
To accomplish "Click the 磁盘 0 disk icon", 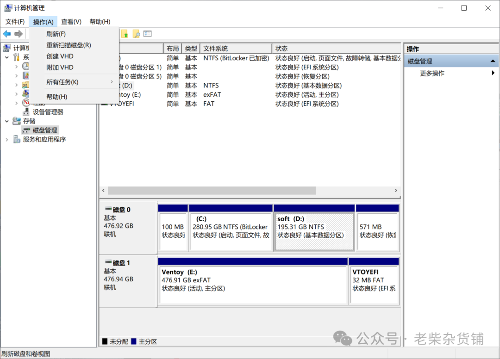I will [108, 209].
